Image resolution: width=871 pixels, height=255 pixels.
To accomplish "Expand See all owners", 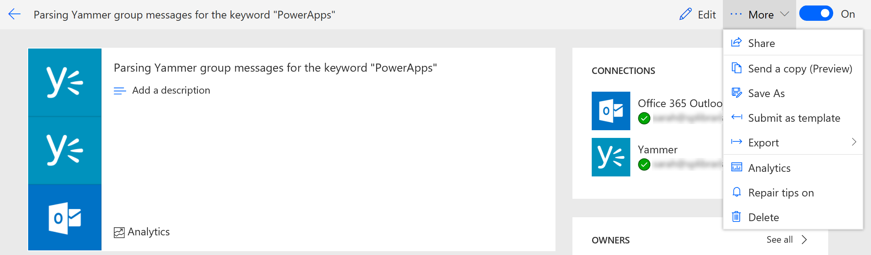I will click(786, 239).
